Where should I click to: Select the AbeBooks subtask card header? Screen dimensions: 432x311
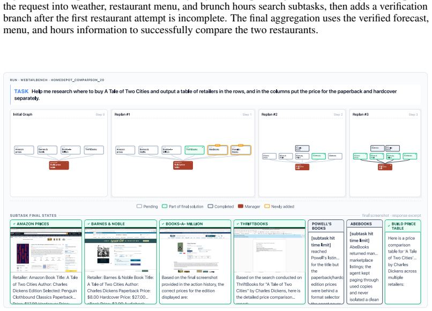[x=364, y=224]
